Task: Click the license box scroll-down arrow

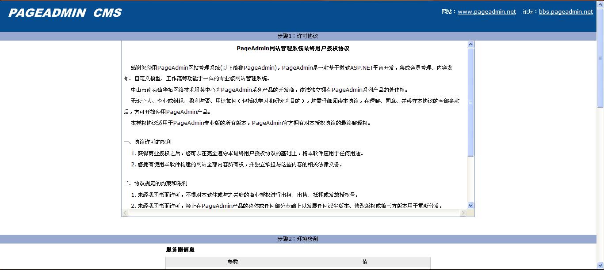Action: click(x=470, y=205)
